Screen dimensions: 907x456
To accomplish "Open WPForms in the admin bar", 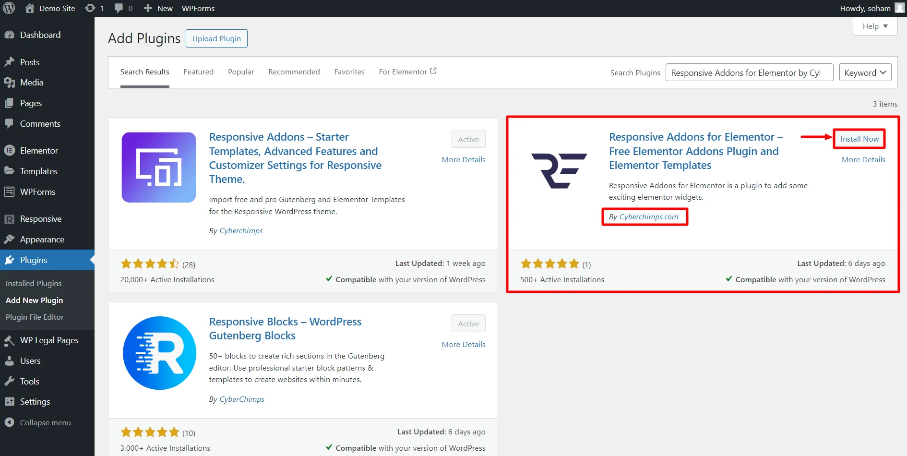I will click(x=198, y=8).
